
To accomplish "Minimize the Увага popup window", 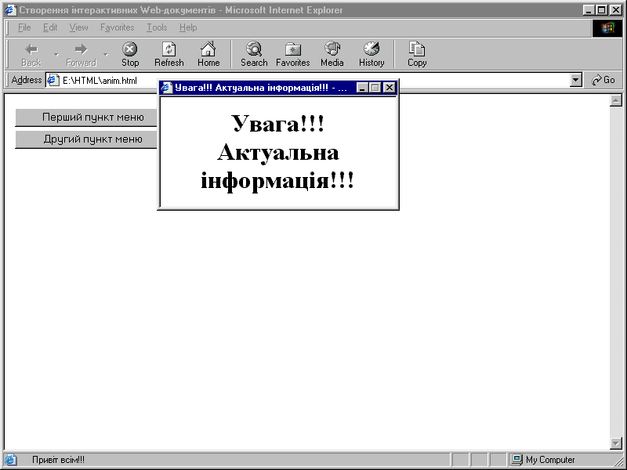I will point(362,88).
